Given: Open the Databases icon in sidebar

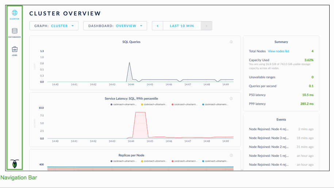Looking at the screenshot, I should (15, 31).
